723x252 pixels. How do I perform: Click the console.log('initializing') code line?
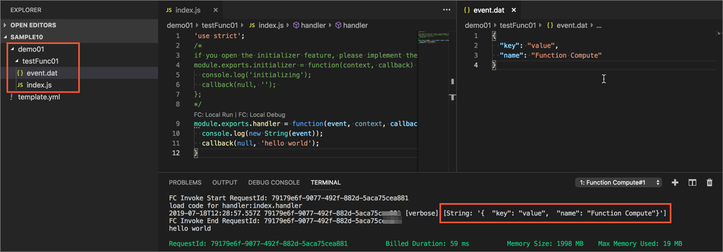[256, 75]
